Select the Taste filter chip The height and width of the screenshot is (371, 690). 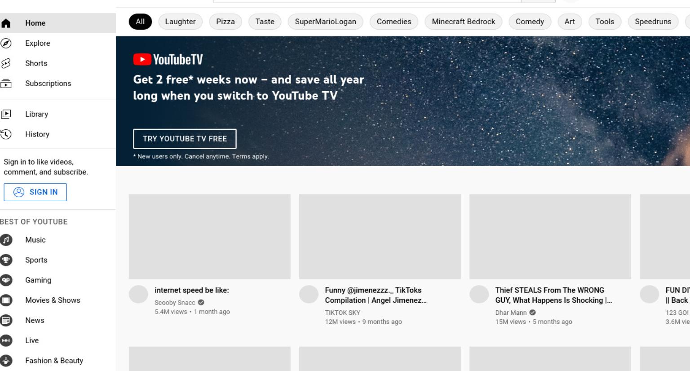(265, 22)
